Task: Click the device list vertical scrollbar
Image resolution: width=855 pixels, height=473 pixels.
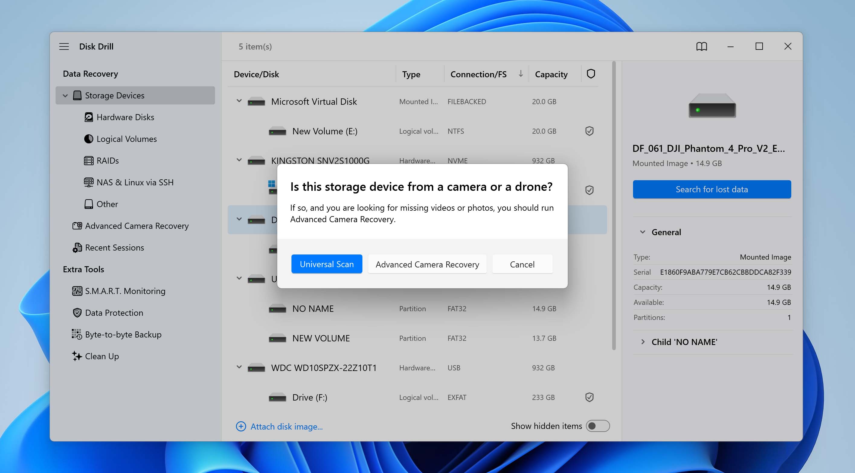Action: point(614,206)
